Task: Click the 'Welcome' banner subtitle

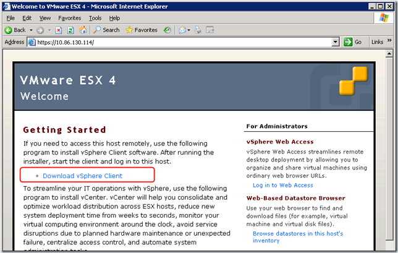Action: pyautogui.click(x=44, y=96)
